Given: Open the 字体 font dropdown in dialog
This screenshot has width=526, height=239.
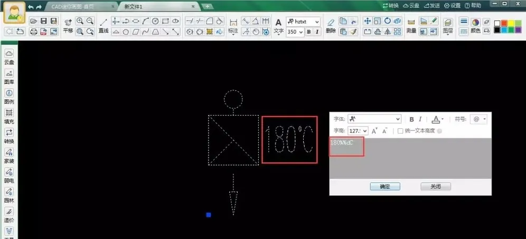Looking at the screenshot, I should pyautogui.click(x=374, y=119).
